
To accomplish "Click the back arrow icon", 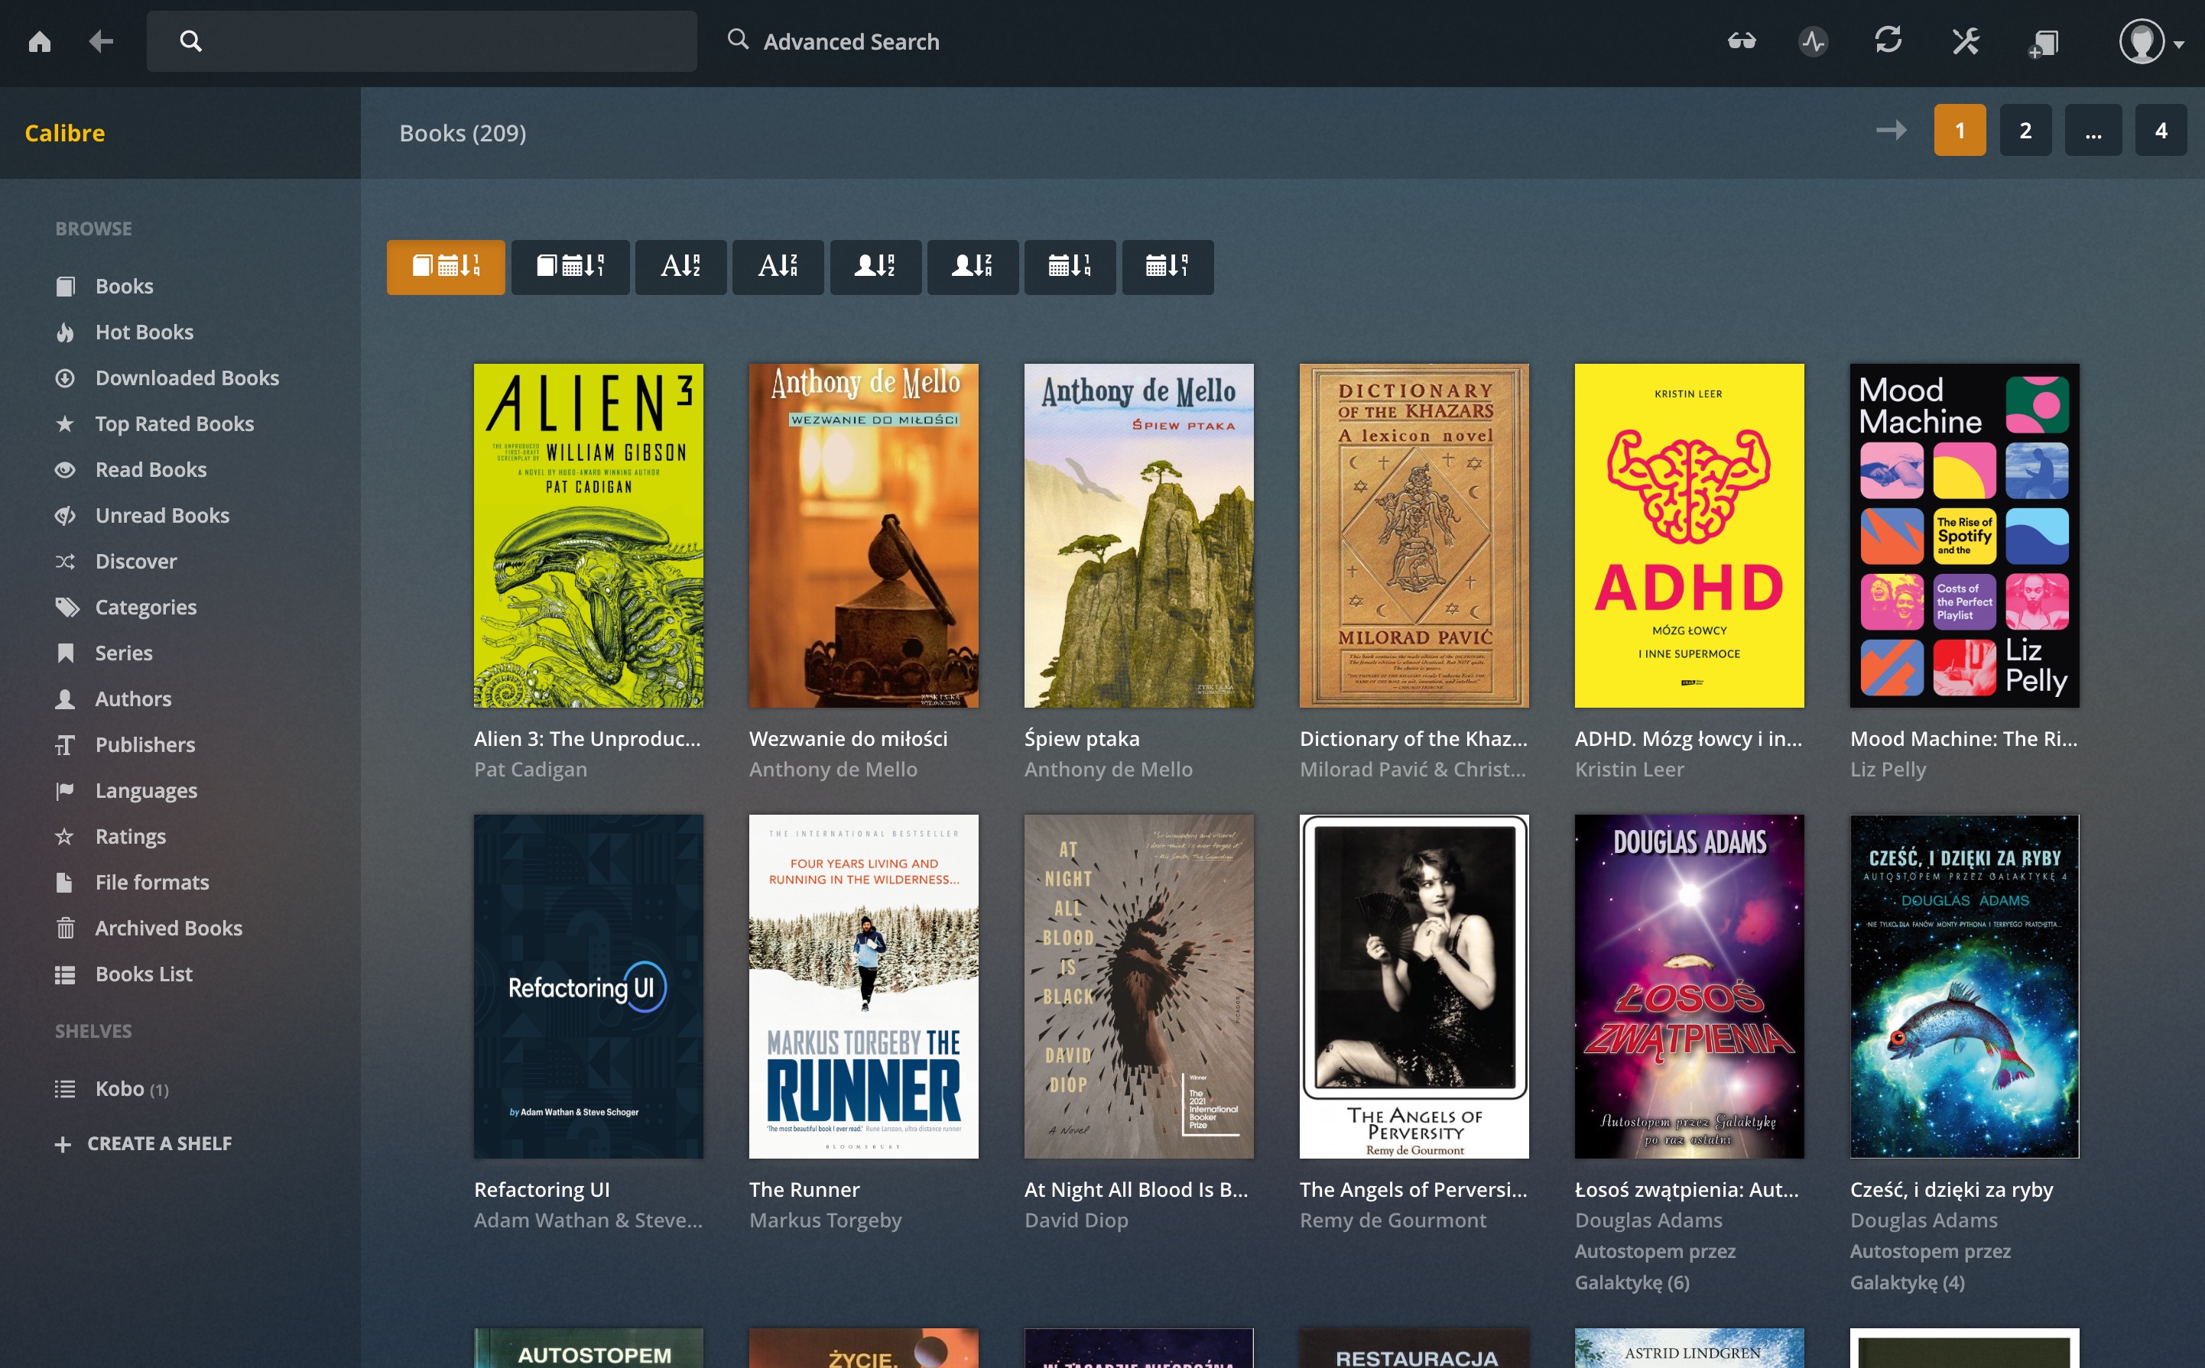I will pyautogui.click(x=102, y=41).
